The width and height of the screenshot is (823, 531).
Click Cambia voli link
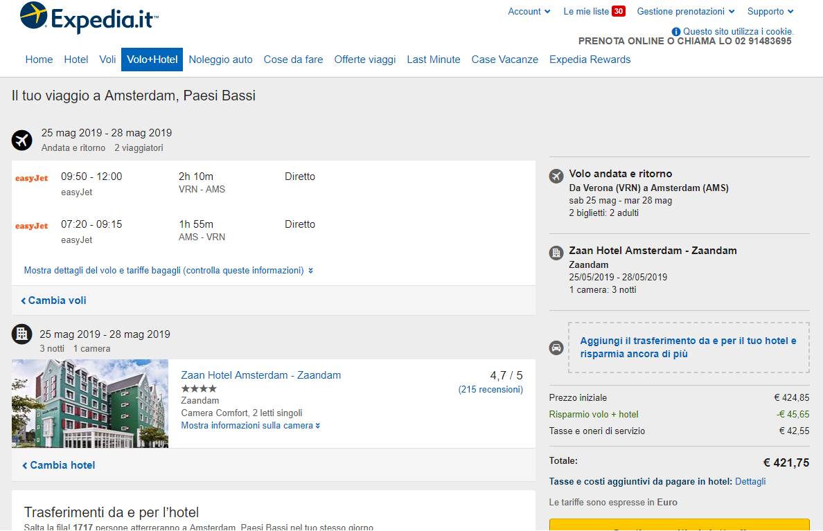pos(53,300)
